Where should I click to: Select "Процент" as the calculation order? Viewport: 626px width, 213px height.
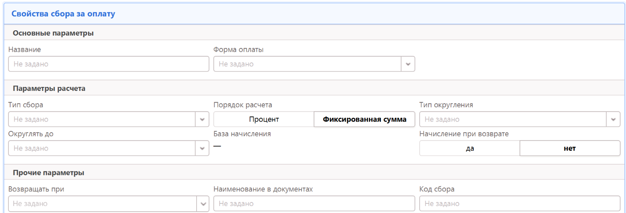click(264, 119)
